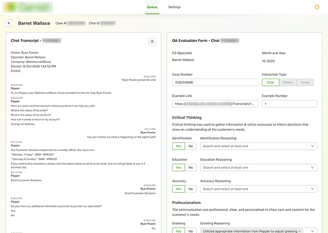This screenshot has height=233, width=328.
Task: Click the Professionalism heading
Action: 186,203
